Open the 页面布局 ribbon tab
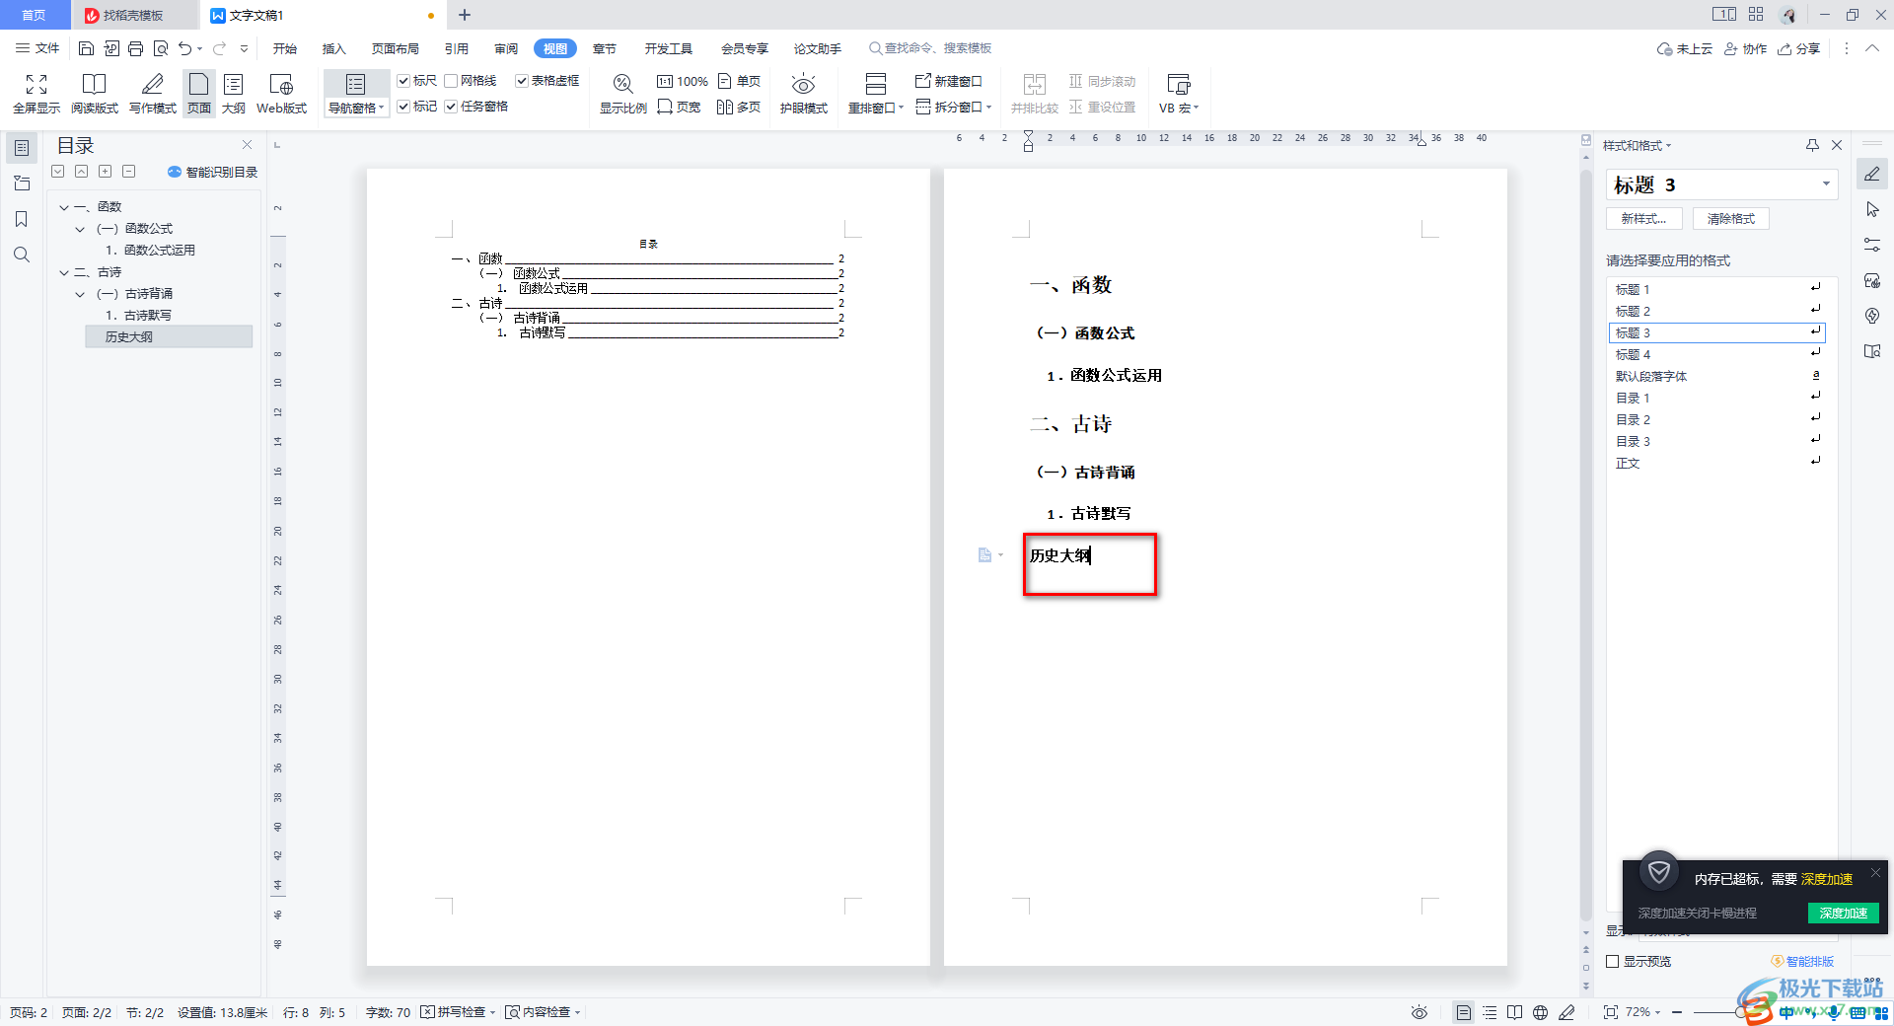1894x1026 pixels. [x=396, y=48]
